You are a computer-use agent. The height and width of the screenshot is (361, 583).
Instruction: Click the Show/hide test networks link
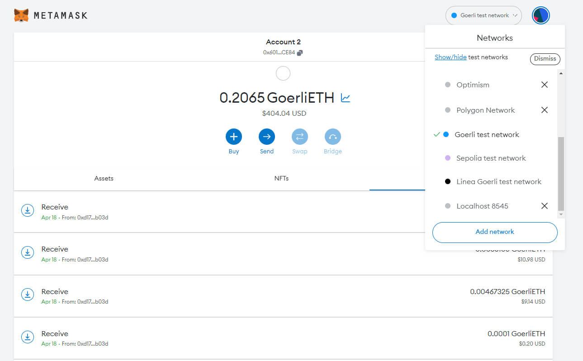coord(450,57)
